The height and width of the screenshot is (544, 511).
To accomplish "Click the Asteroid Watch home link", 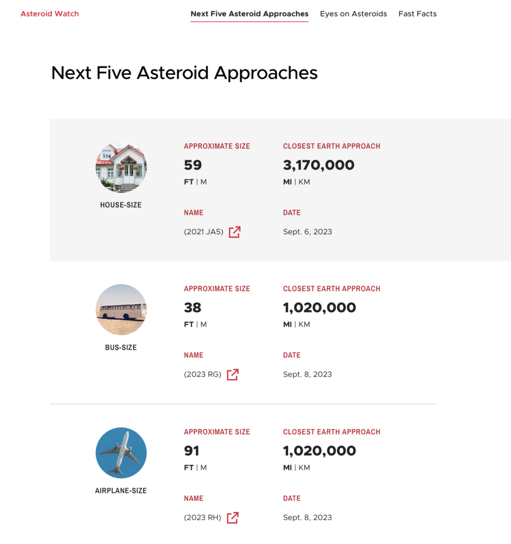I will (x=49, y=14).
